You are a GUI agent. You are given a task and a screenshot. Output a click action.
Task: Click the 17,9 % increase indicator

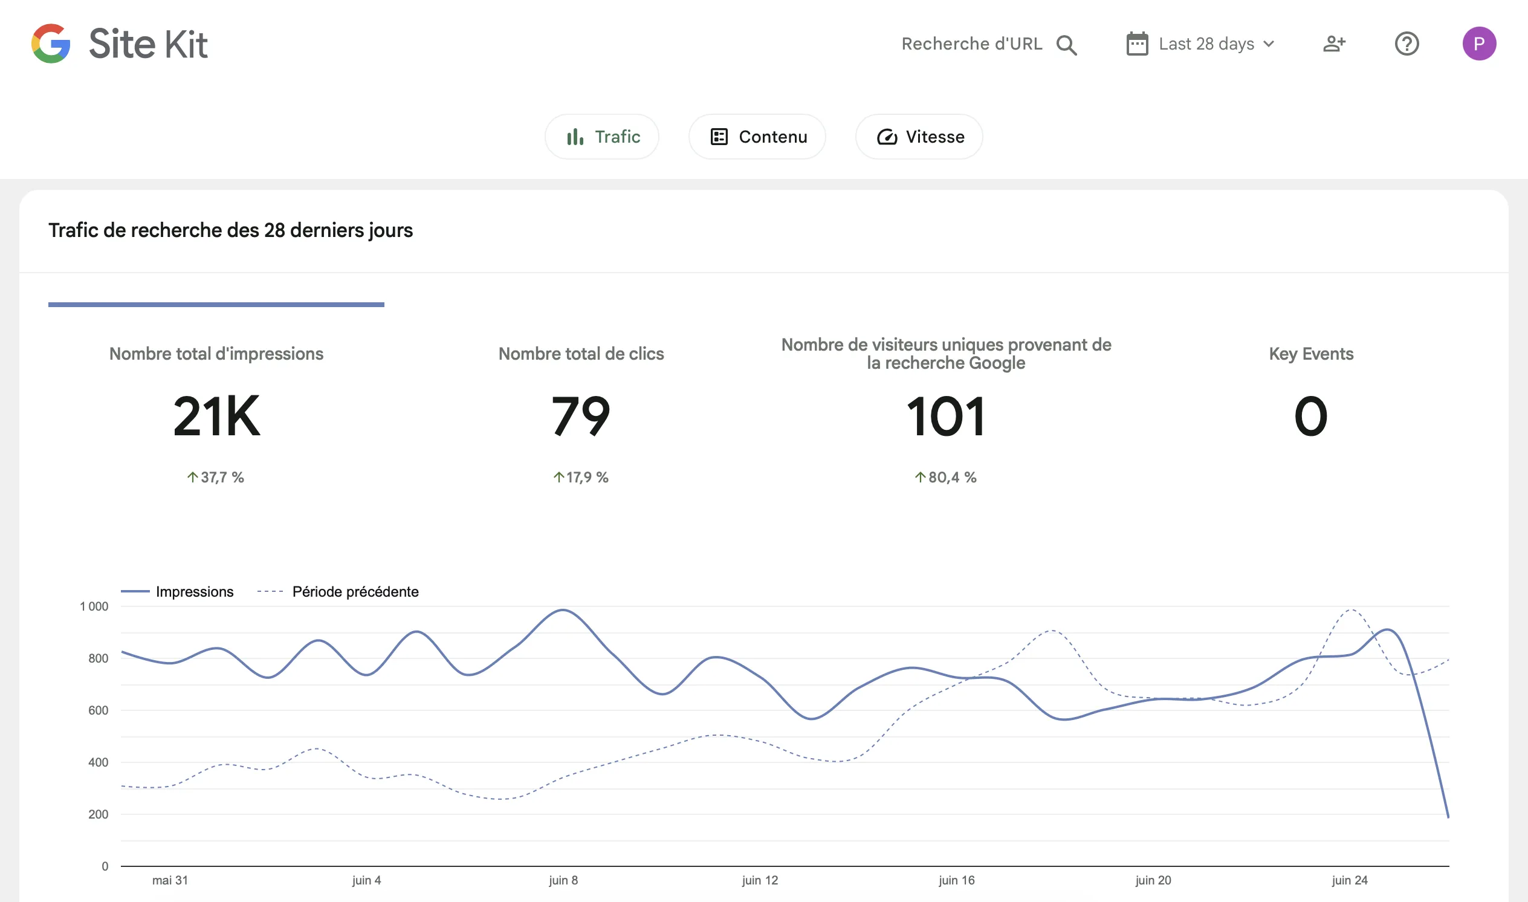[x=581, y=477]
